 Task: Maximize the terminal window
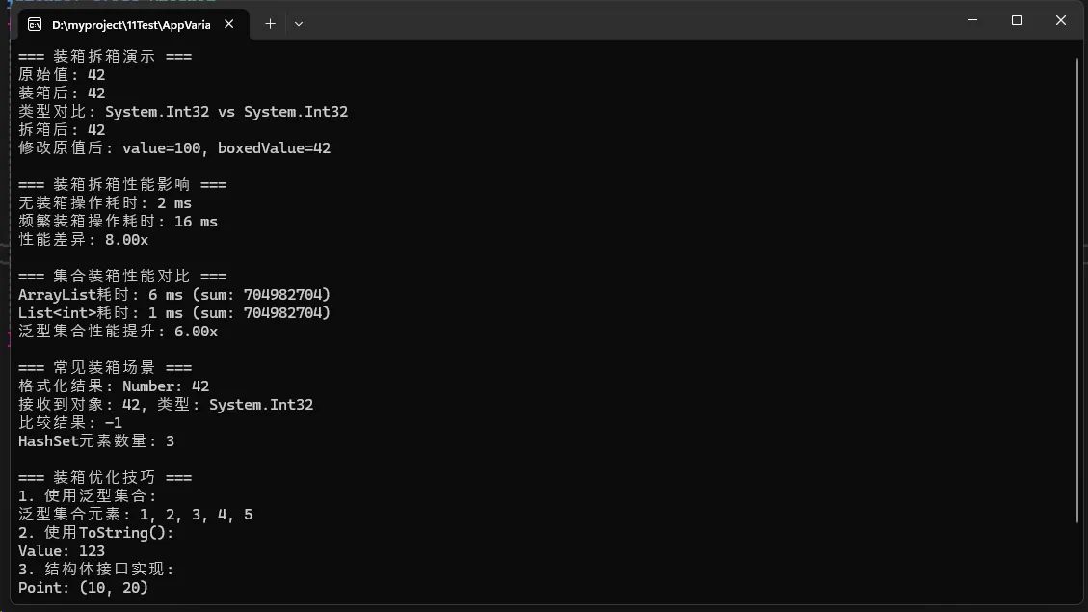(1016, 20)
